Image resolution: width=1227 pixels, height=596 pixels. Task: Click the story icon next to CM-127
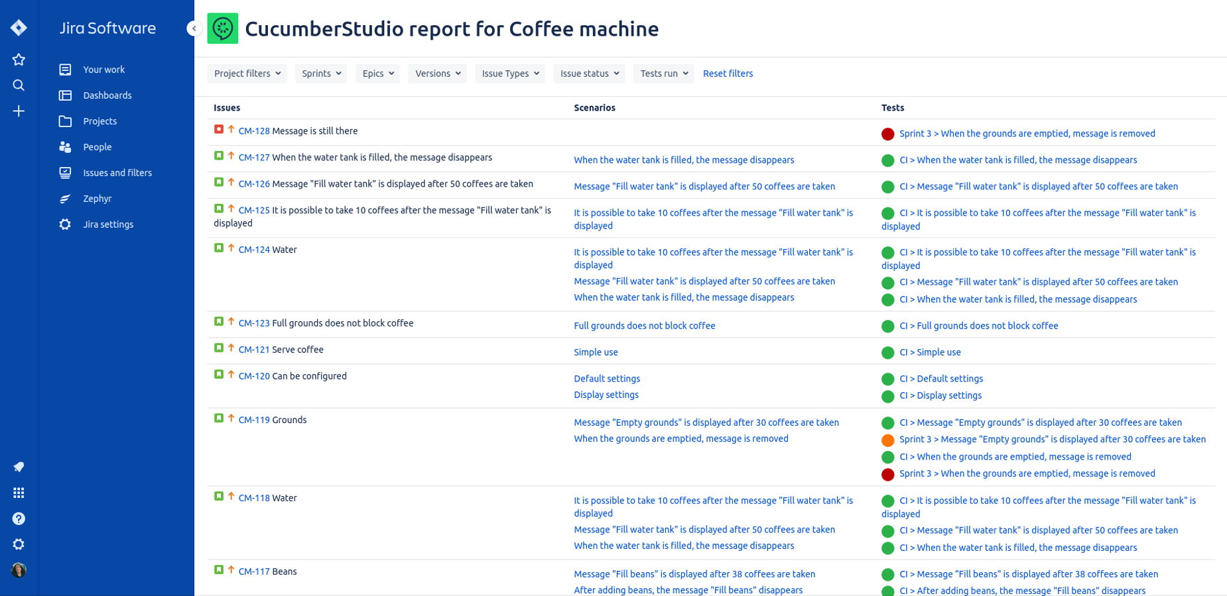point(219,156)
